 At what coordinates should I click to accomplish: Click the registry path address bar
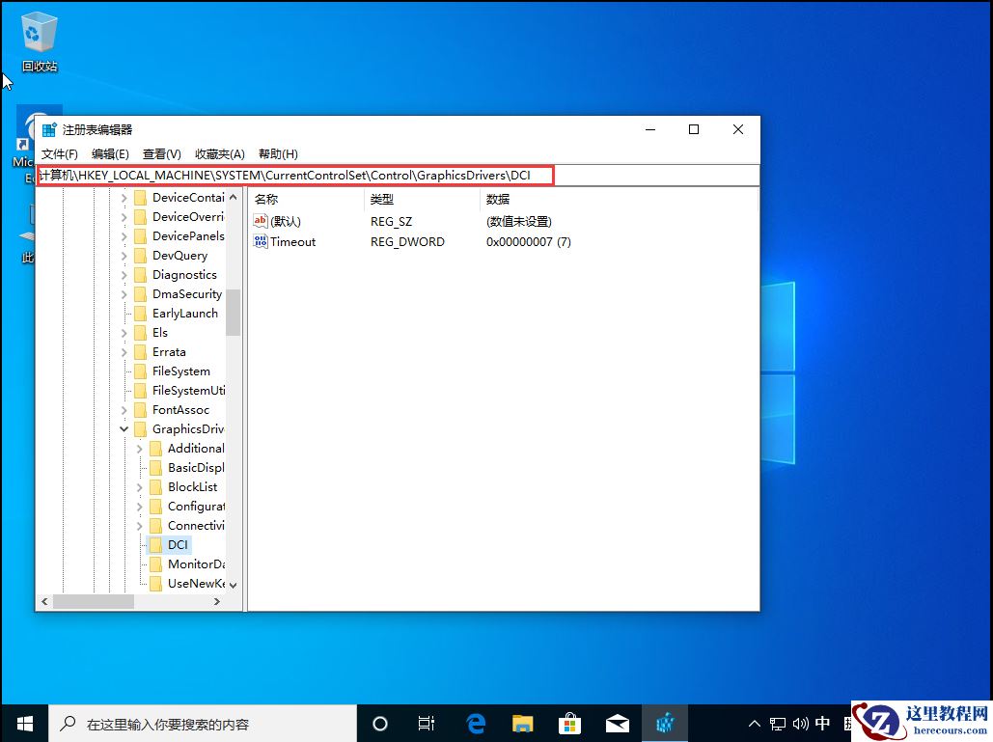290,175
